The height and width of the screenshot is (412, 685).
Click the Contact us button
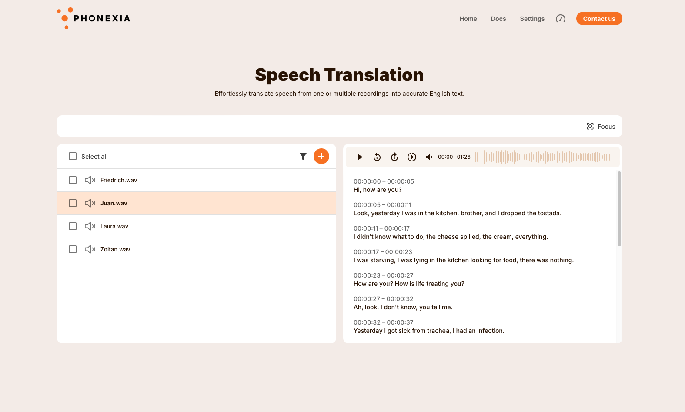599,19
